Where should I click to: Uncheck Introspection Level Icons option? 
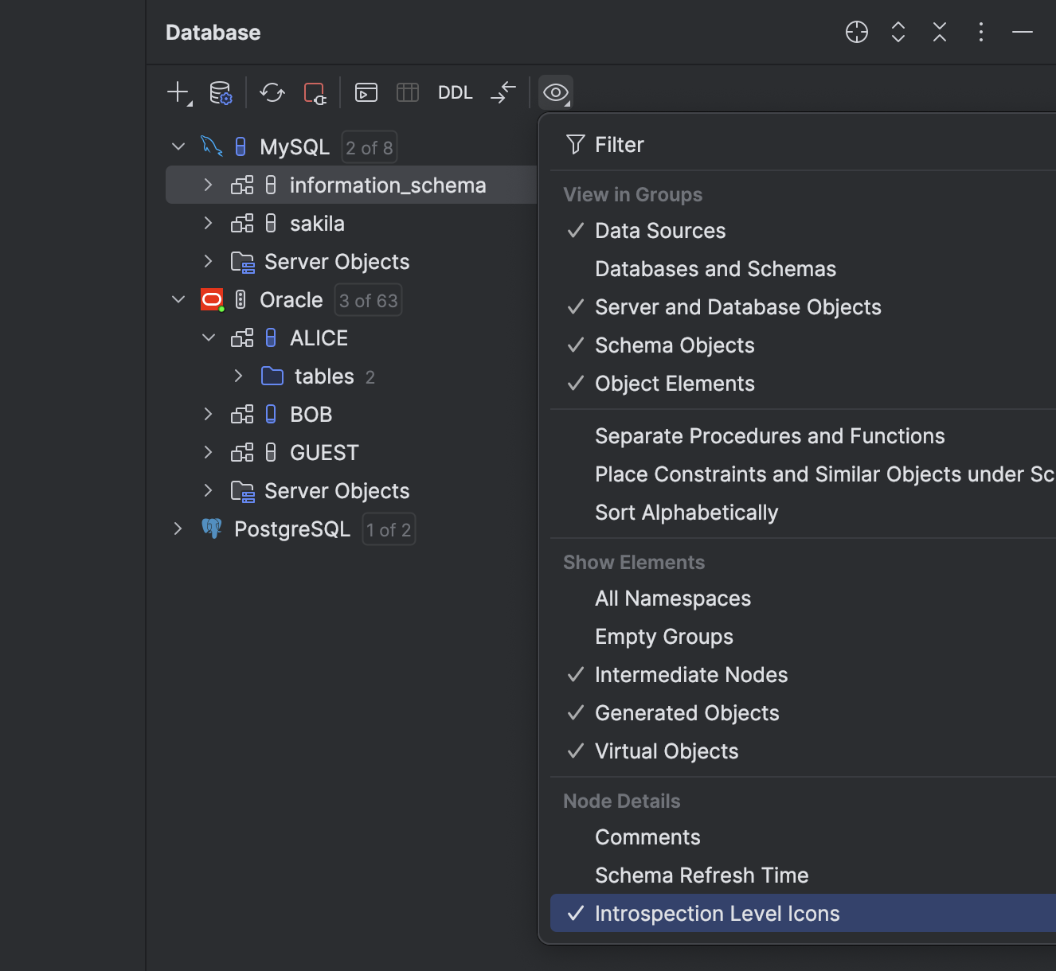coord(716,913)
